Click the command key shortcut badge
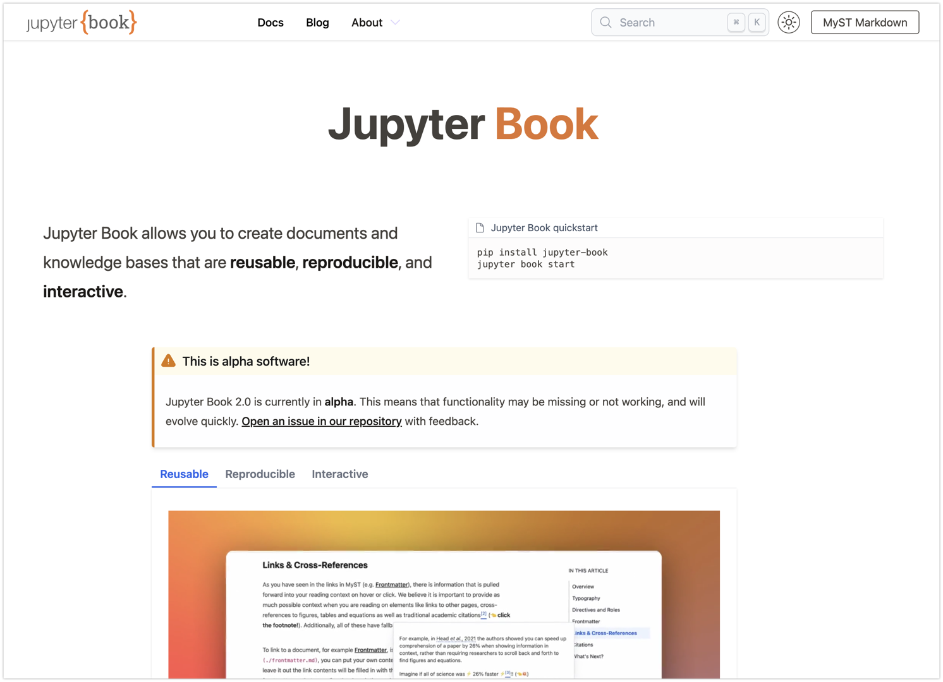Viewport: 943px width, 682px height. 736,22
